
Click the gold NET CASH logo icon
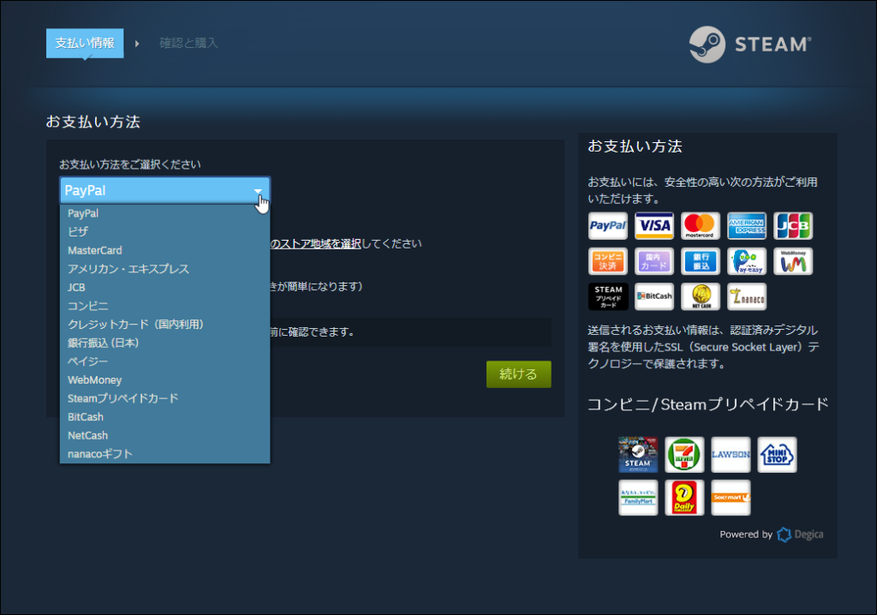pyautogui.click(x=701, y=296)
